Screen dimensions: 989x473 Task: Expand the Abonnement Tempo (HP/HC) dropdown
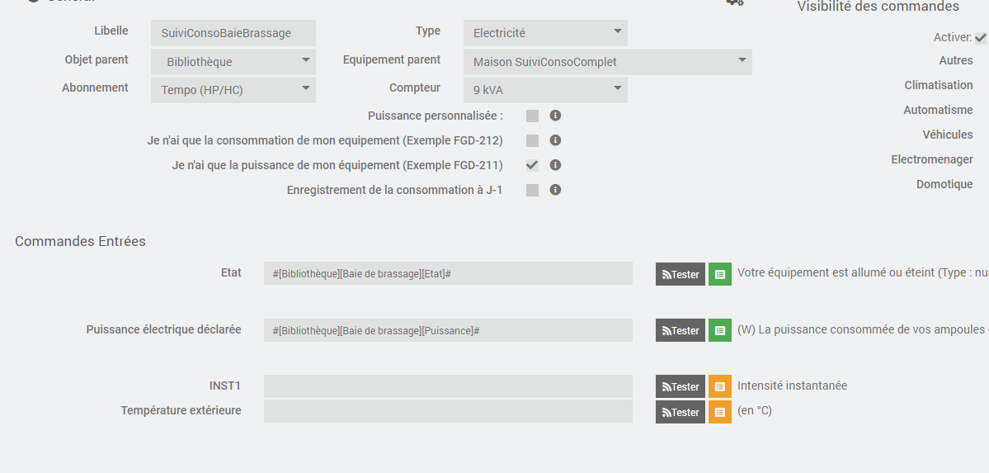[x=233, y=89]
